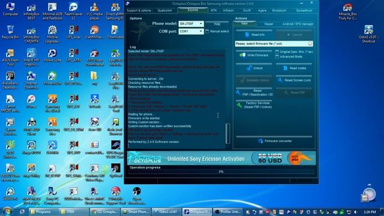
Task: Switch to Swift tab
Action: 247,11
